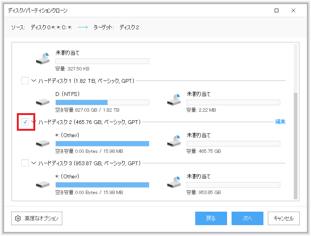This screenshot has height=236, width=311.
Task: Cancel the clone with キャンセル
Action: pos(284,218)
